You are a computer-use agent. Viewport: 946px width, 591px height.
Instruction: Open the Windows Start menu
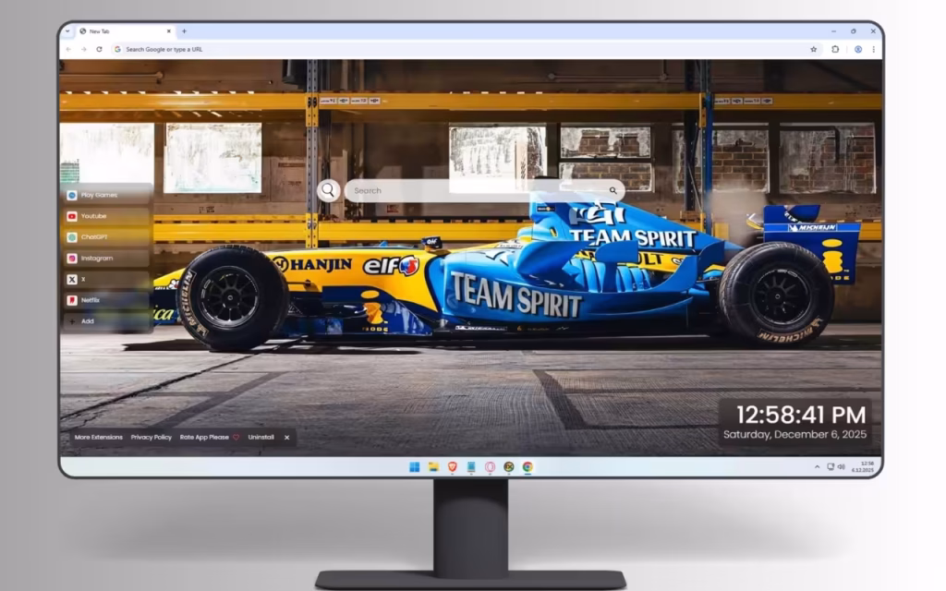[415, 466]
